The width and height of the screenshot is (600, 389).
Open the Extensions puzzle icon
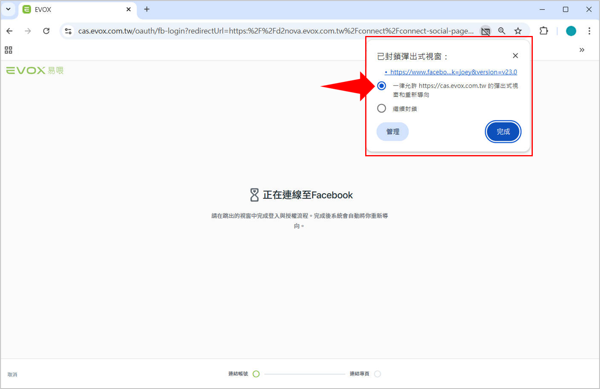click(544, 31)
